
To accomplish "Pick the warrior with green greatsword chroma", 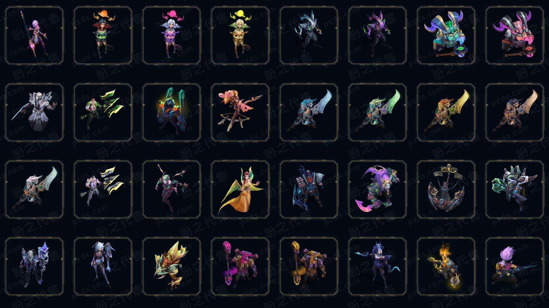I will coord(377,112).
